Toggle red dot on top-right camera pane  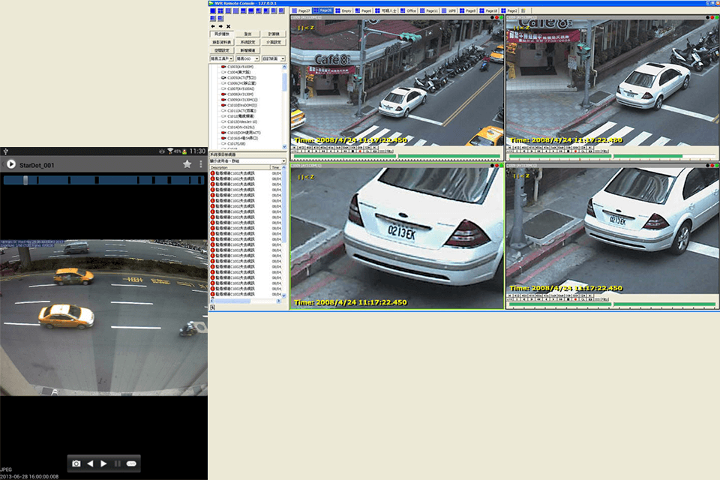(x=712, y=17)
